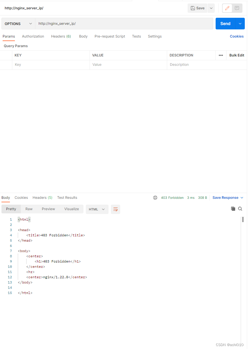Expand the Send button dropdown arrow
Image resolution: width=248 pixels, height=349 pixels.
[x=240, y=24]
